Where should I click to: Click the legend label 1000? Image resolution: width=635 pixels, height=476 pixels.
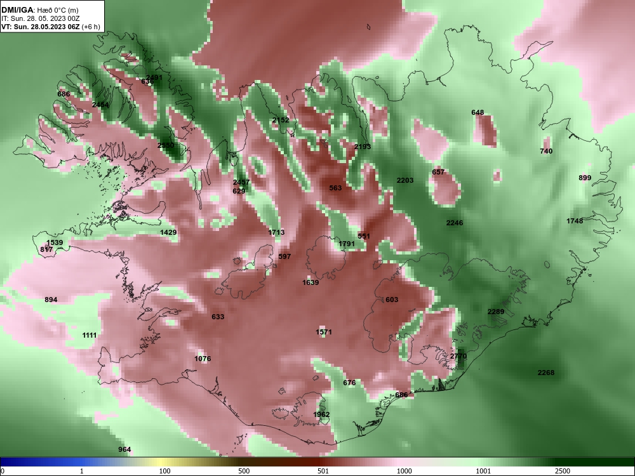point(404,471)
